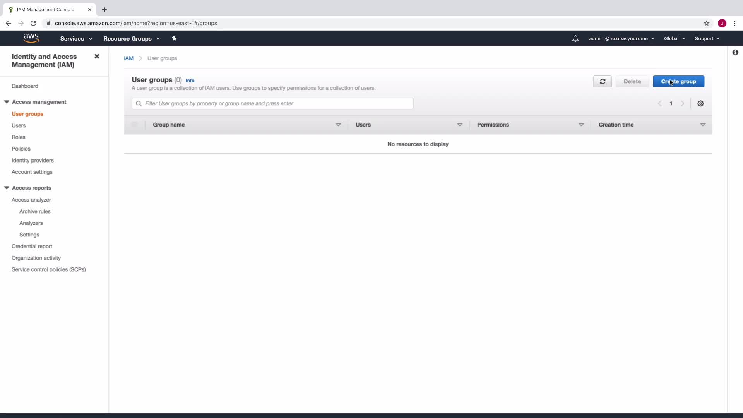
Task: Collapse the Access management section
Action: click(x=7, y=102)
